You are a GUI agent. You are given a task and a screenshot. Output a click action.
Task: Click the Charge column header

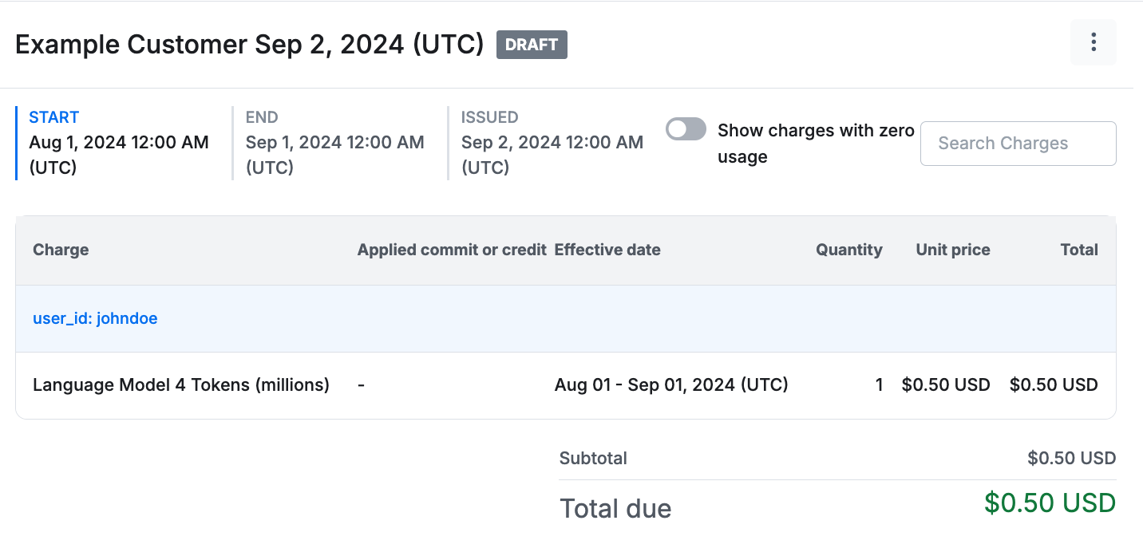tap(61, 250)
